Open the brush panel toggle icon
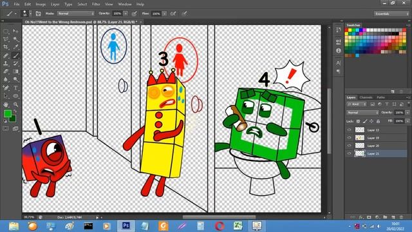Screen dimensions: 412x232 (38, 14)
